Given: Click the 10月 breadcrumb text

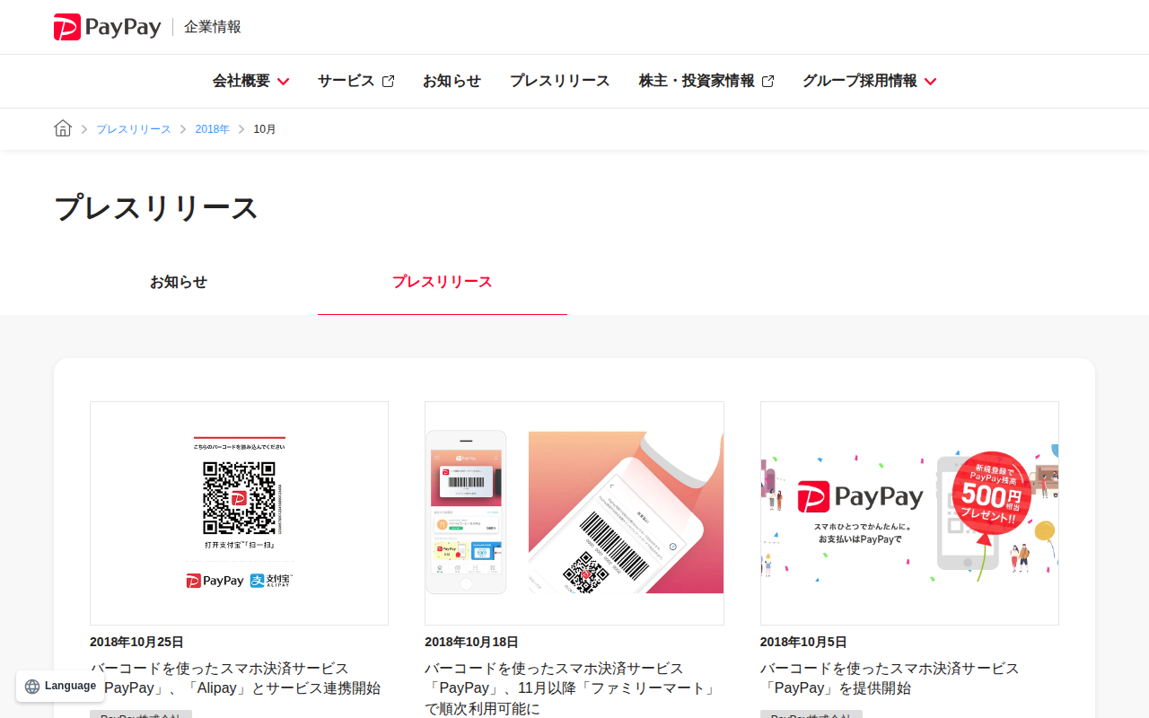Looking at the screenshot, I should [x=265, y=129].
